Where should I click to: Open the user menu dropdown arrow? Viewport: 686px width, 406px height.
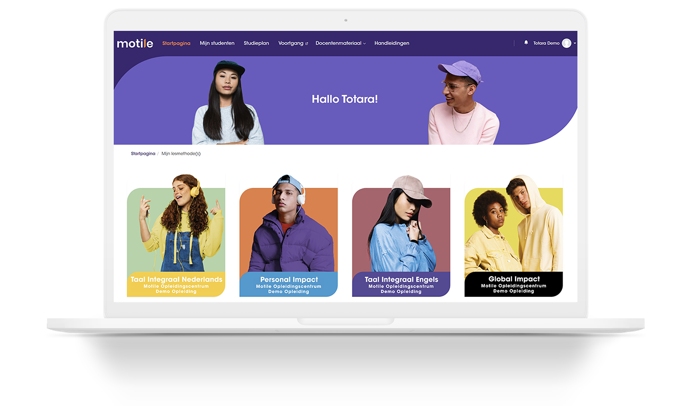pyautogui.click(x=575, y=43)
